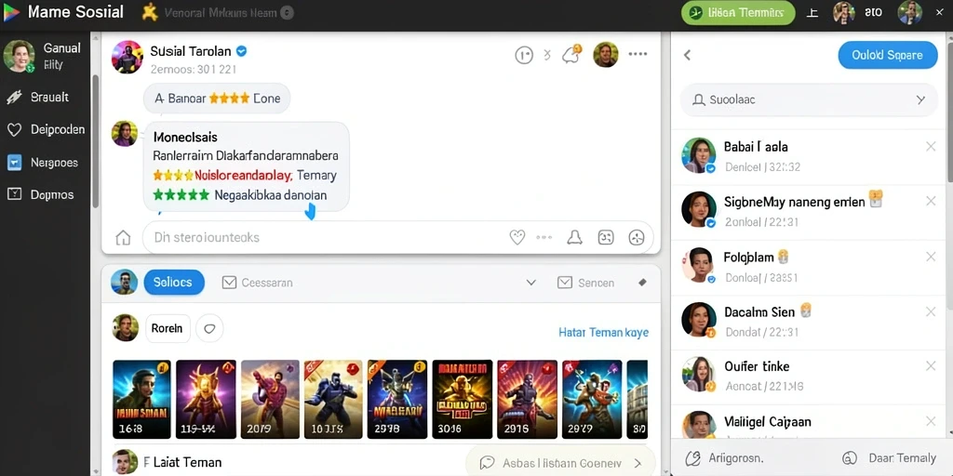The height and width of the screenshot is (476, 953).
Task: Dismiss Vlaligel Cajaan contact
Action: pos(931,421)
